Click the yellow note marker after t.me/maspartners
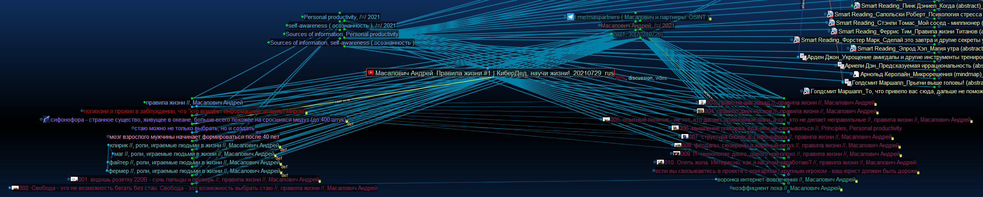The height and width of the screenshot is (197, 983). (710, 19)
